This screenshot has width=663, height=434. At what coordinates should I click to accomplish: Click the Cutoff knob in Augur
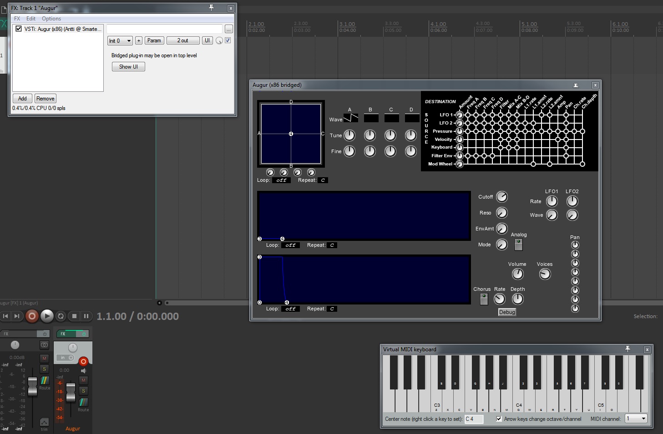pos(501,197)
